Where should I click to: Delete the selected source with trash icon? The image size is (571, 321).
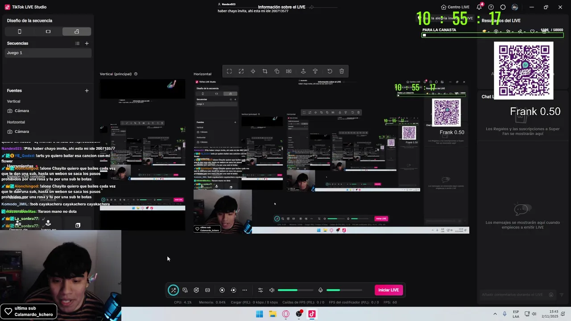[x=342, y=71]
